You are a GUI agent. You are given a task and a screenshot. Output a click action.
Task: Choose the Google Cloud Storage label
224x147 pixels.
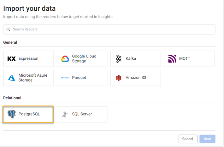click(84, 59)
